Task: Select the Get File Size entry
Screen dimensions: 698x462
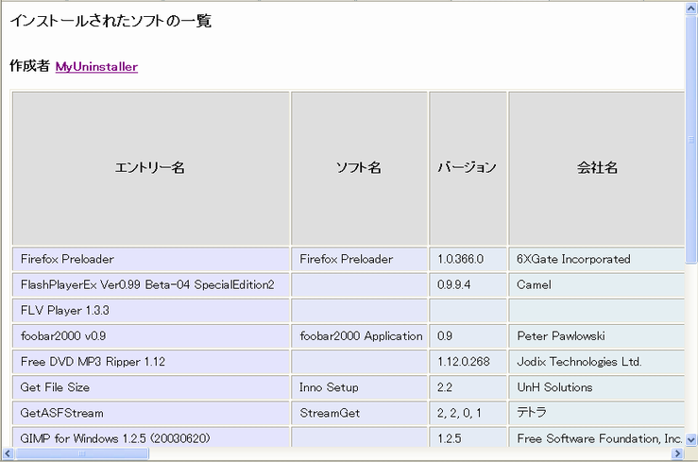Action: pos(151,387)
